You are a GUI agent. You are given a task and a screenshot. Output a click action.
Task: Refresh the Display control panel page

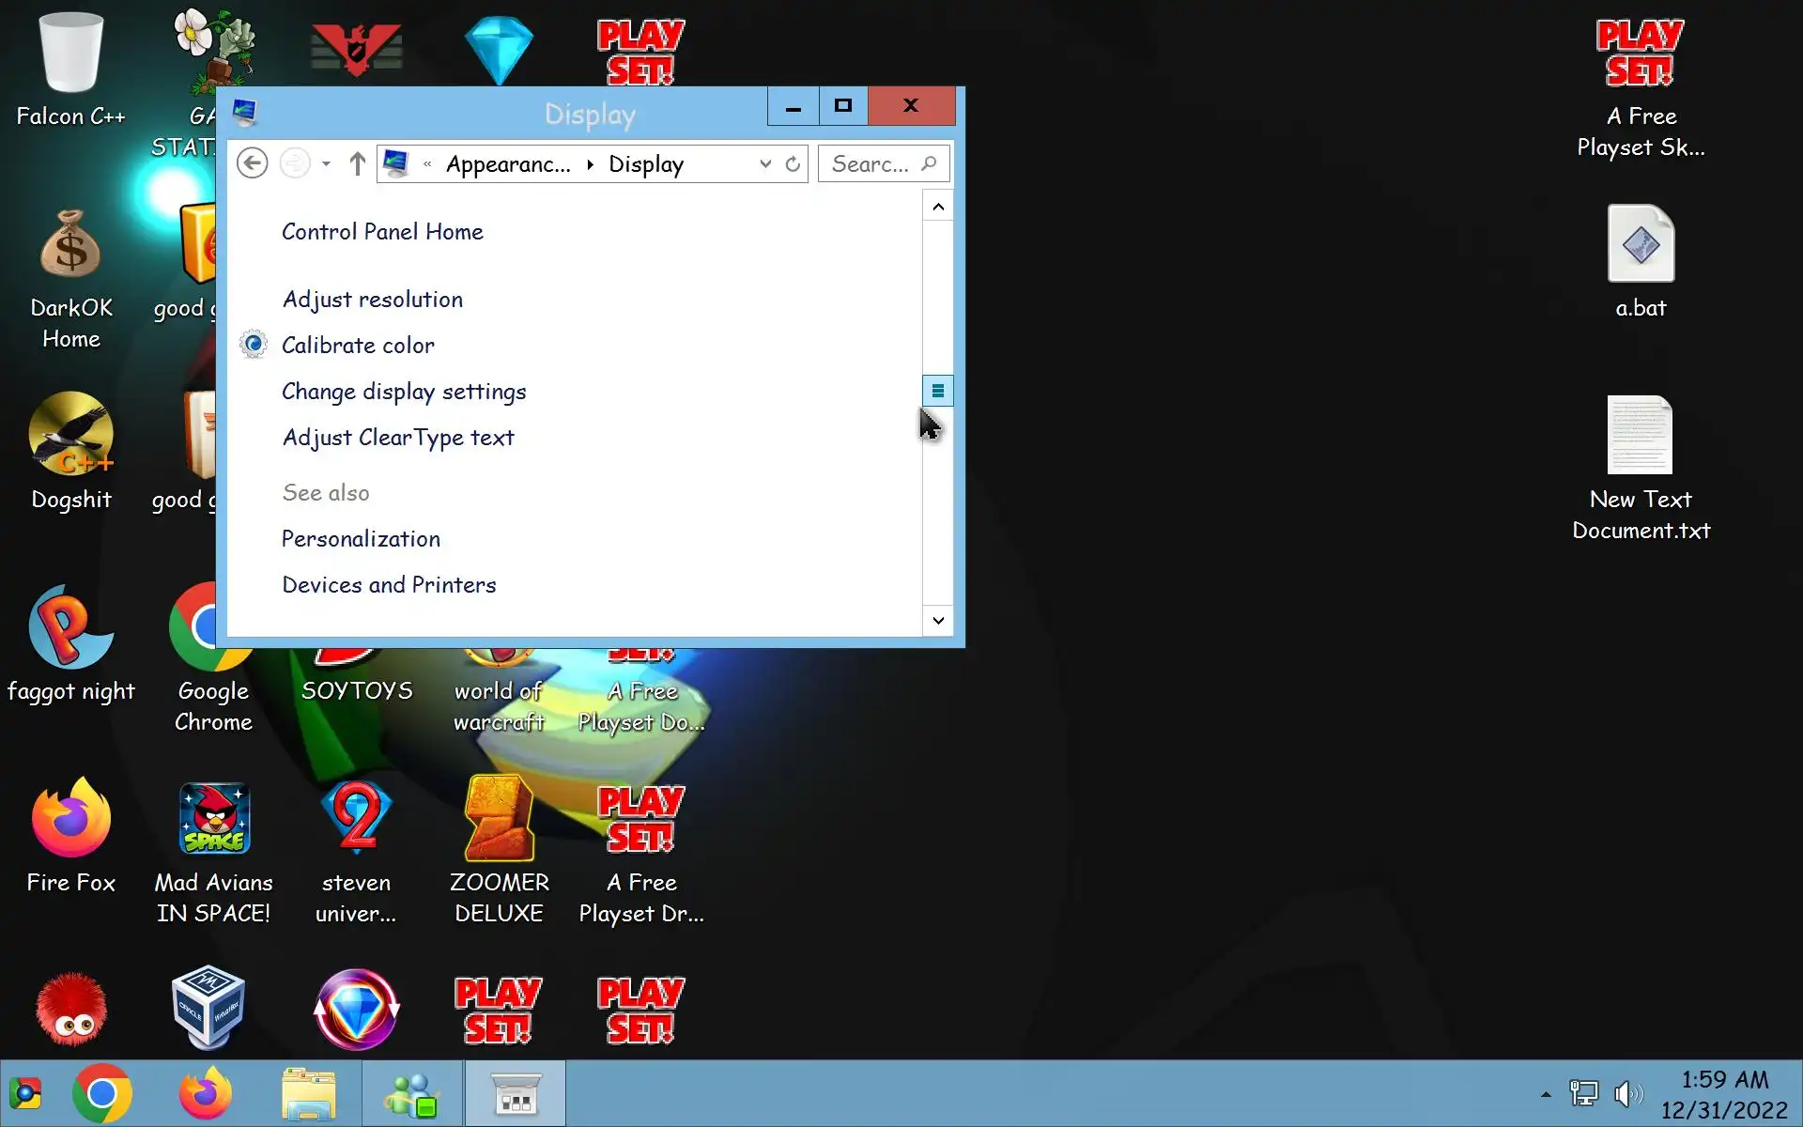[x=793, y=163]
